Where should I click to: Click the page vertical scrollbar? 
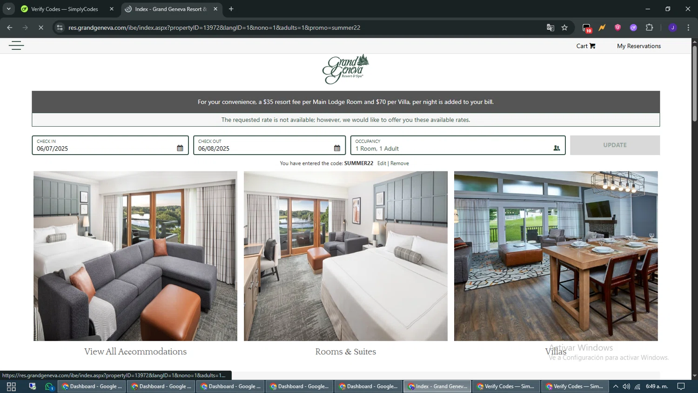click(x=694, y=84)
